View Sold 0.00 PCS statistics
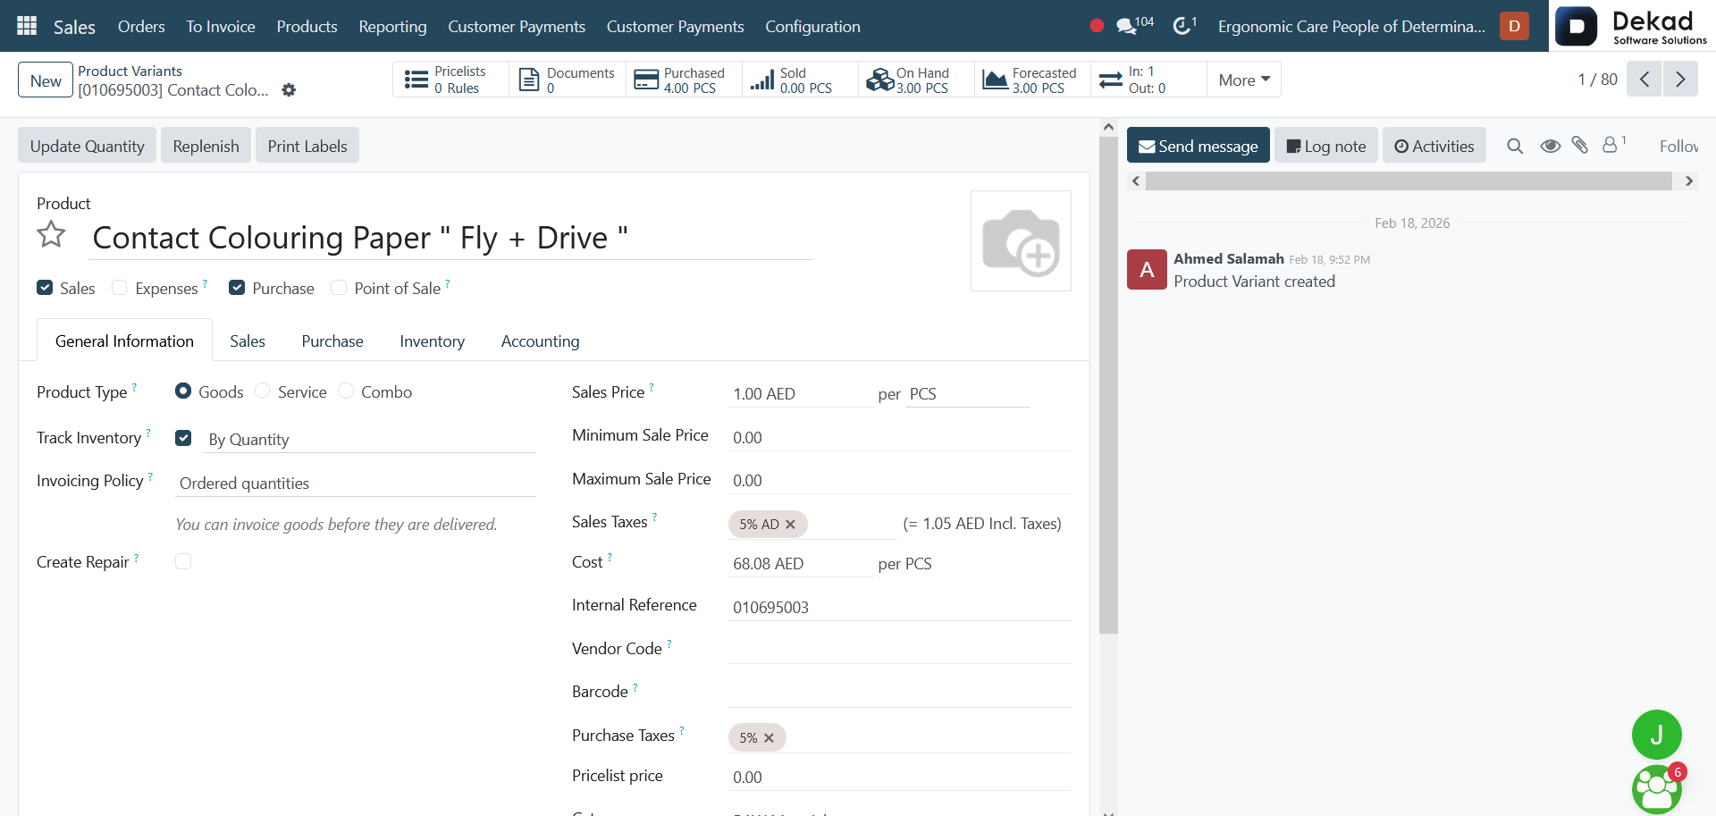 pyautogui.click(x=800, y=80)
